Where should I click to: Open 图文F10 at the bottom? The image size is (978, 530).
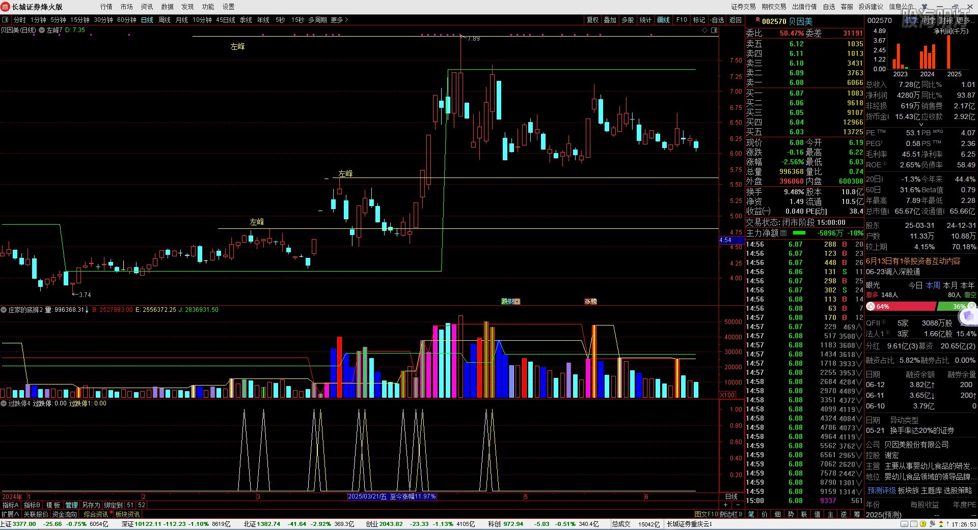point(706,514)
